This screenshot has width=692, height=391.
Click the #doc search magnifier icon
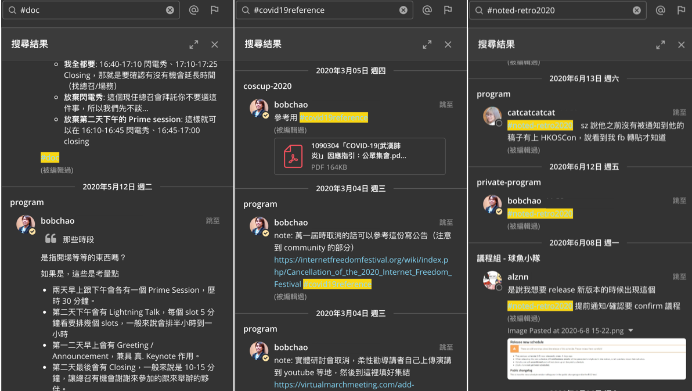pos(12,10)
